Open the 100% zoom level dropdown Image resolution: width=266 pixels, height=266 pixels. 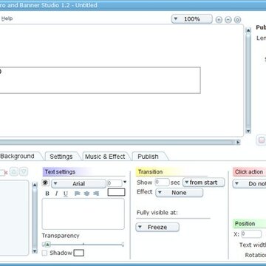[x=192, y=19]
